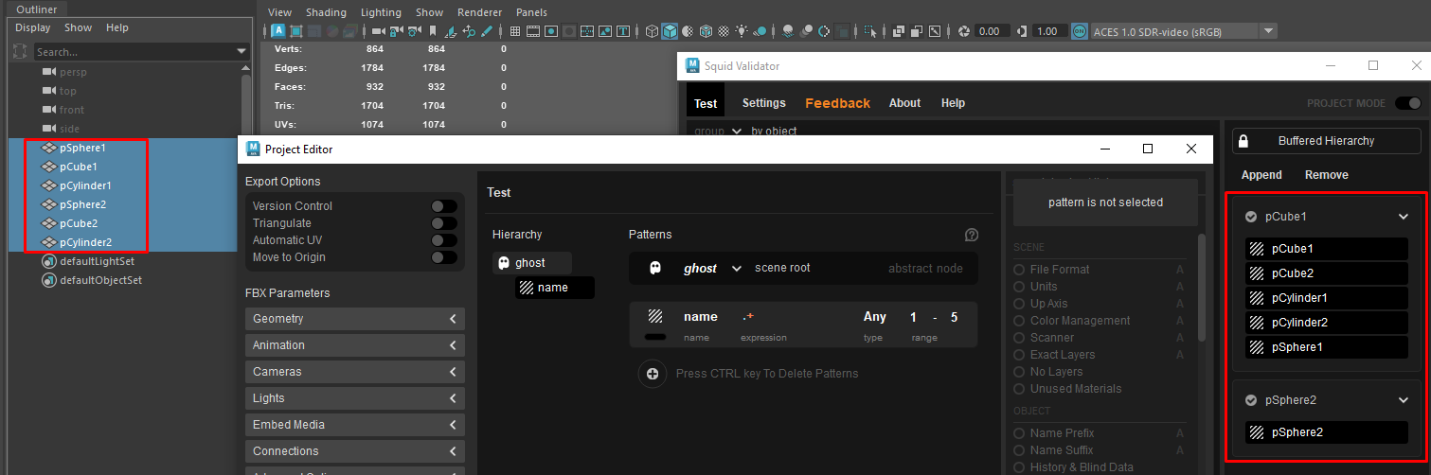Toggle the Automatic UV switch
This screenshot has height=475, width=1431.
pyautogui.click(x=444, y=240)
